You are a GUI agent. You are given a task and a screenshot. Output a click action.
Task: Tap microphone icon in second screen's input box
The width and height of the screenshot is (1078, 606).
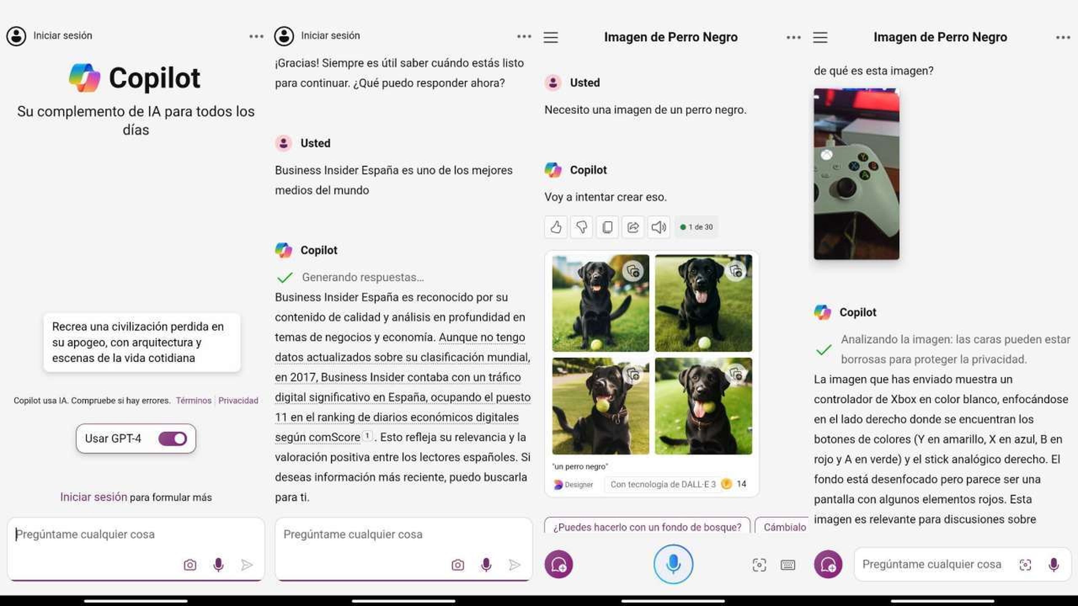tap(486, 565)
